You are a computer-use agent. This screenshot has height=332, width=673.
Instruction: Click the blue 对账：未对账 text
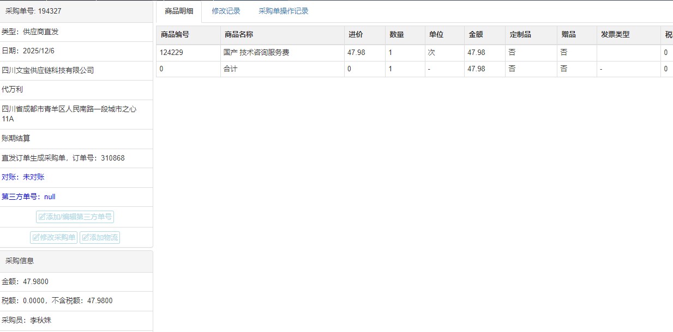pyautogui.click(x=23, y=177)
